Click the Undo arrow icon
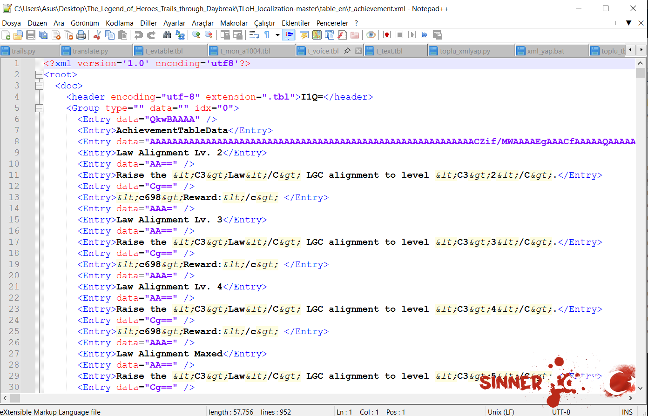The image size is (648, 416). 138,35
